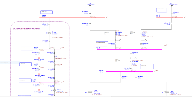Select the magenta busbar above the TR transformers
Viewport: 192px width, 97px height.
129,71
